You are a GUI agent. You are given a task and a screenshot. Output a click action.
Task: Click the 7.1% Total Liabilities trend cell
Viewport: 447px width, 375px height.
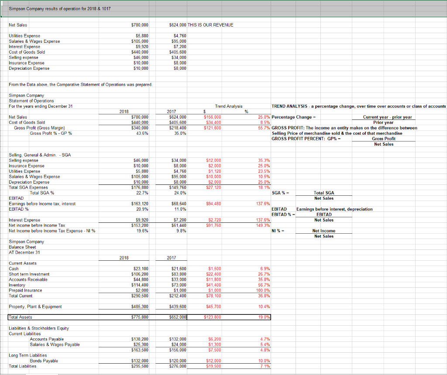point(265,366)
